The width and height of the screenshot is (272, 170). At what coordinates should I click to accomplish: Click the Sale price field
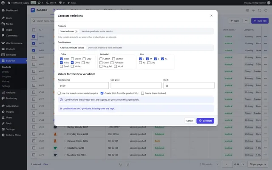pos(136,86)
